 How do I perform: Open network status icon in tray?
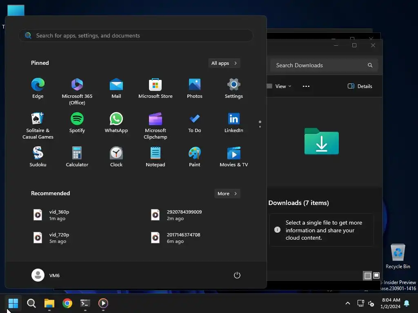[x=361, y=303]
